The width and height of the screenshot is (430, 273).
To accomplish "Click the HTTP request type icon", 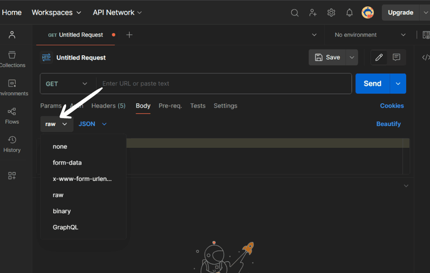I will (46, 58).
